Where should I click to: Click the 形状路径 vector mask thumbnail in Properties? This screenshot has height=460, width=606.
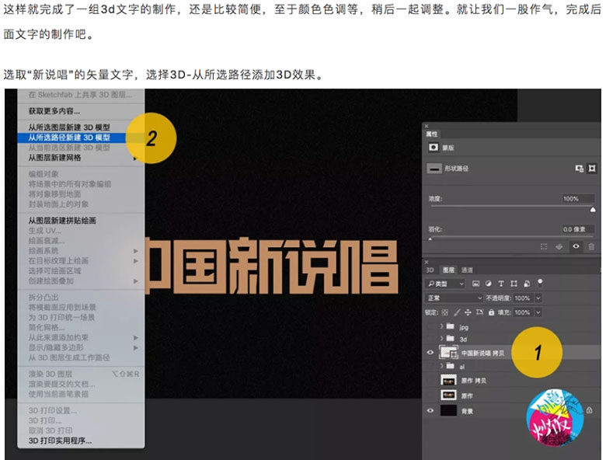(434, 169)
